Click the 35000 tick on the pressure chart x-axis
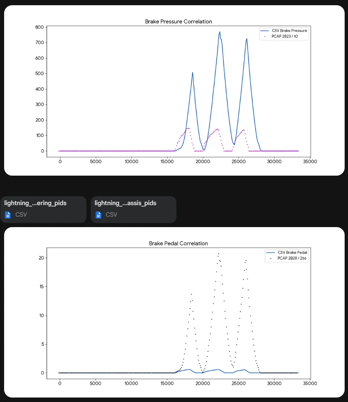Screen dimensions: 348x402 [x=310, y=161]
